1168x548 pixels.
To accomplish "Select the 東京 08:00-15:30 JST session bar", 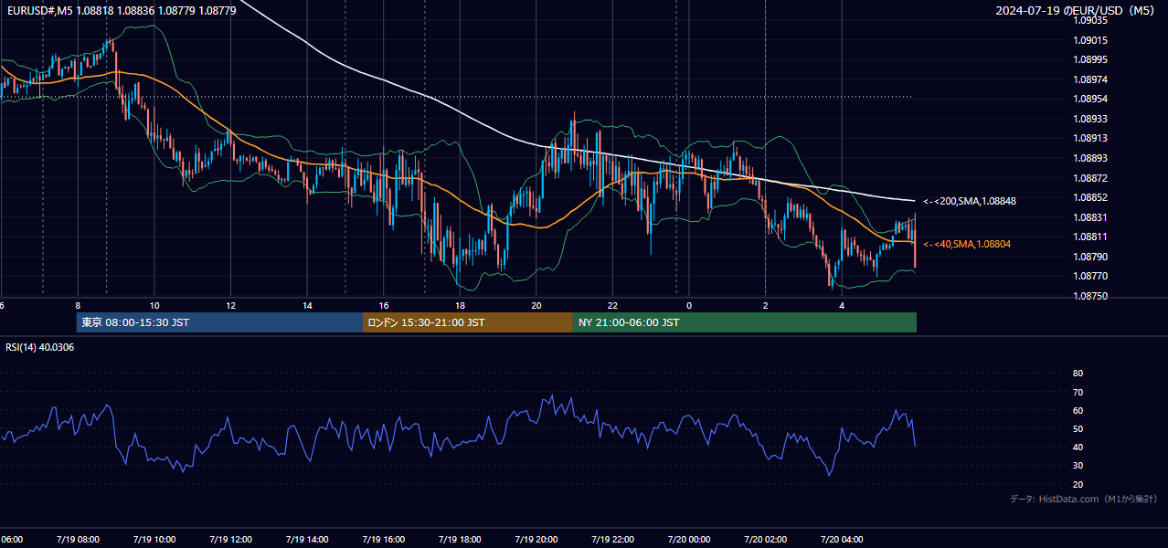I will click(219, 322).
